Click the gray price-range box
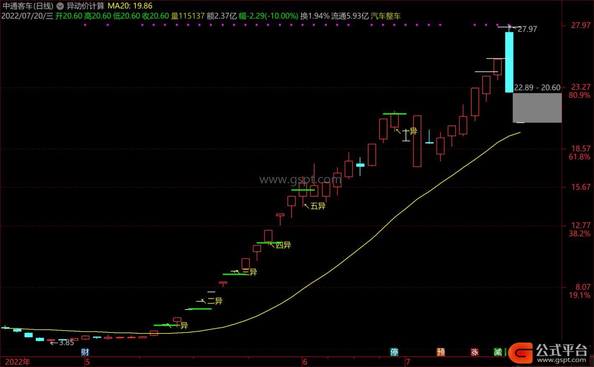The height and width of the screenshot is (367, 594). coord(537,108)
